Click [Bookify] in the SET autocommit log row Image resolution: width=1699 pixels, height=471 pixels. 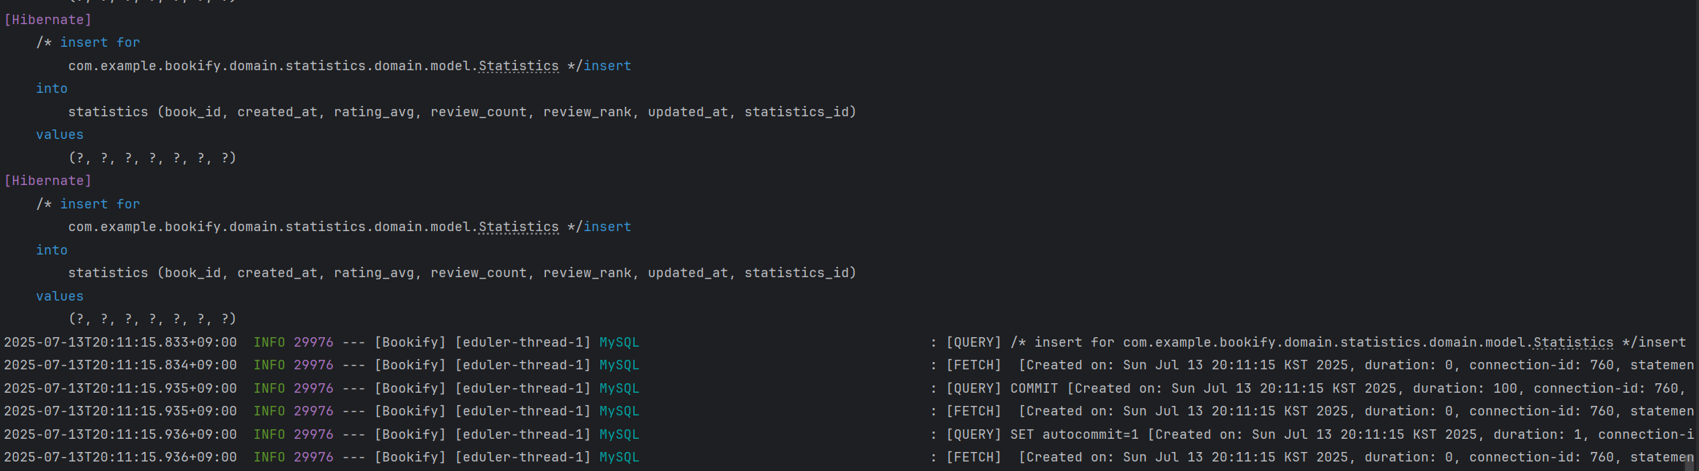tap(410, 434)
